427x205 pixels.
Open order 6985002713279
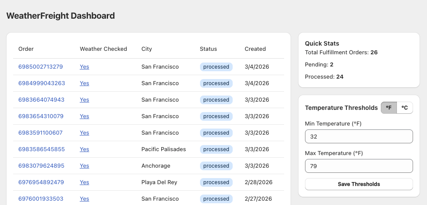coord(41,67)
